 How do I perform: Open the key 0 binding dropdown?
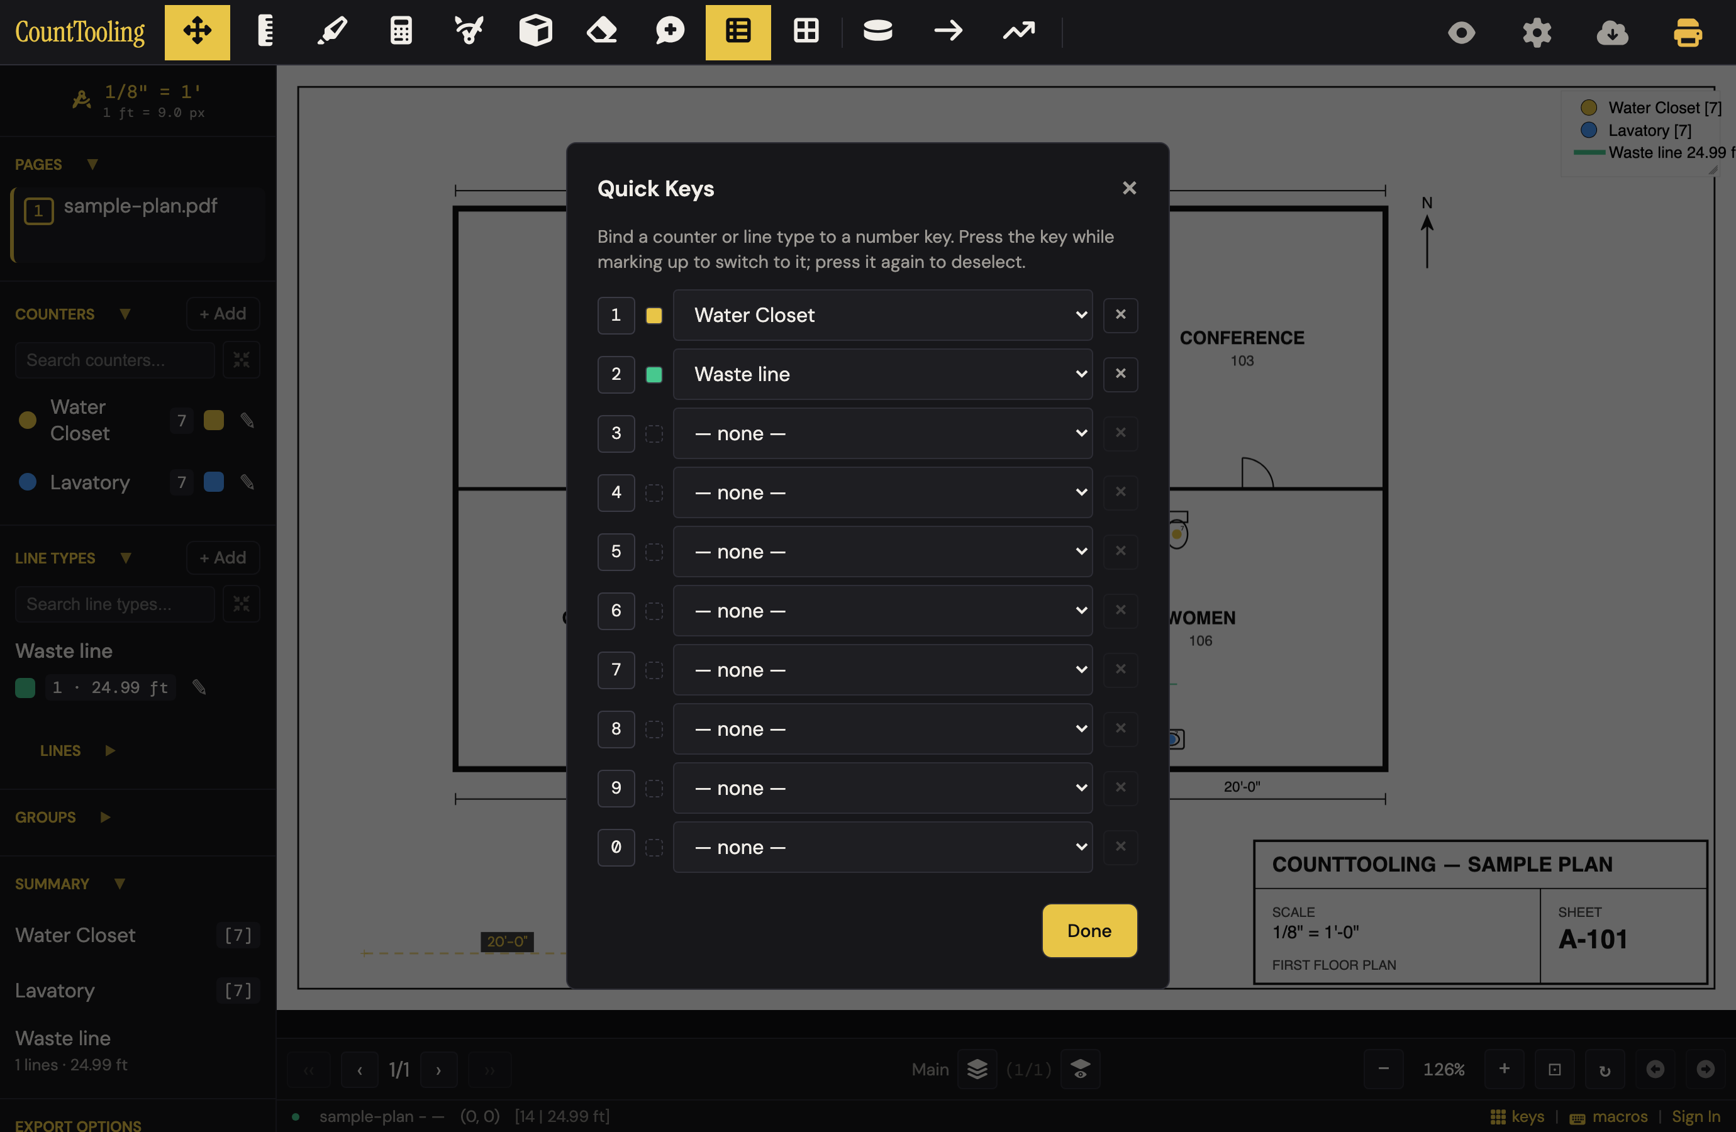click(x=882, y=847)
